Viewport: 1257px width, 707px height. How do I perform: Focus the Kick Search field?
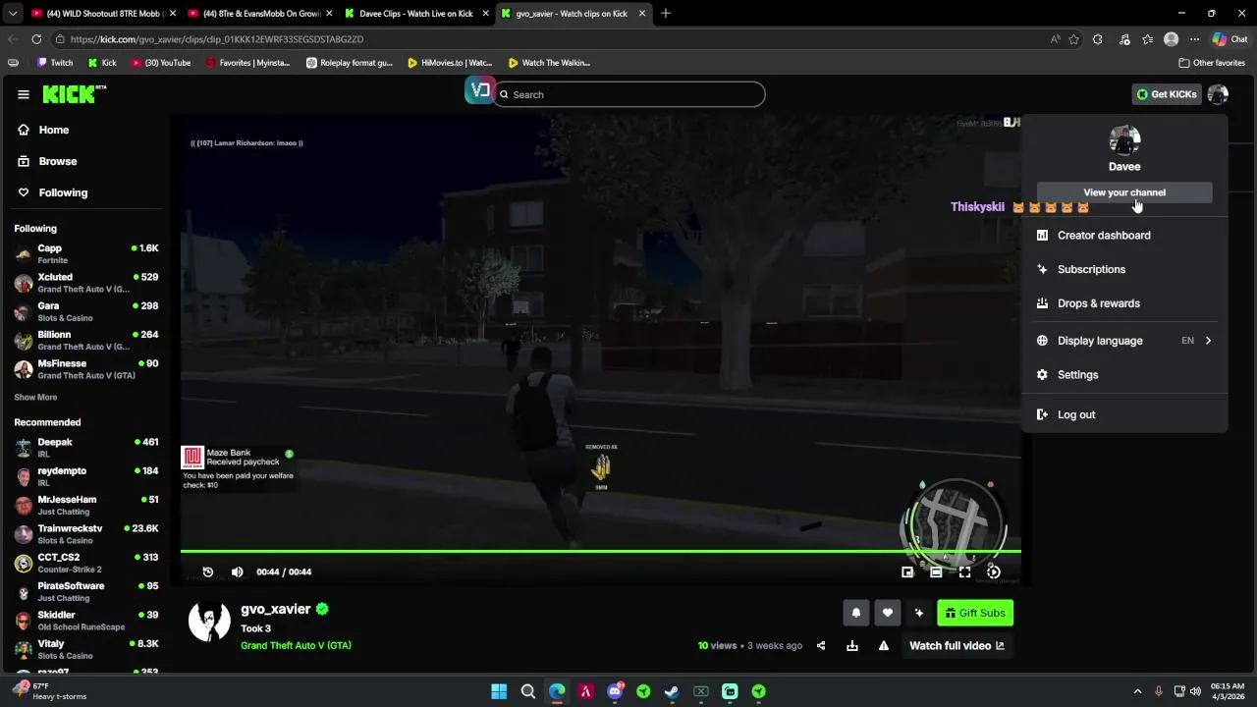point(629,94)
